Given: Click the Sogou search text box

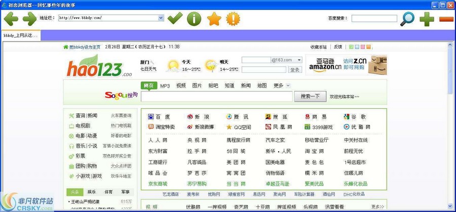Looking at the screenshot, I should pyautogui.click(x=217, y=97).
